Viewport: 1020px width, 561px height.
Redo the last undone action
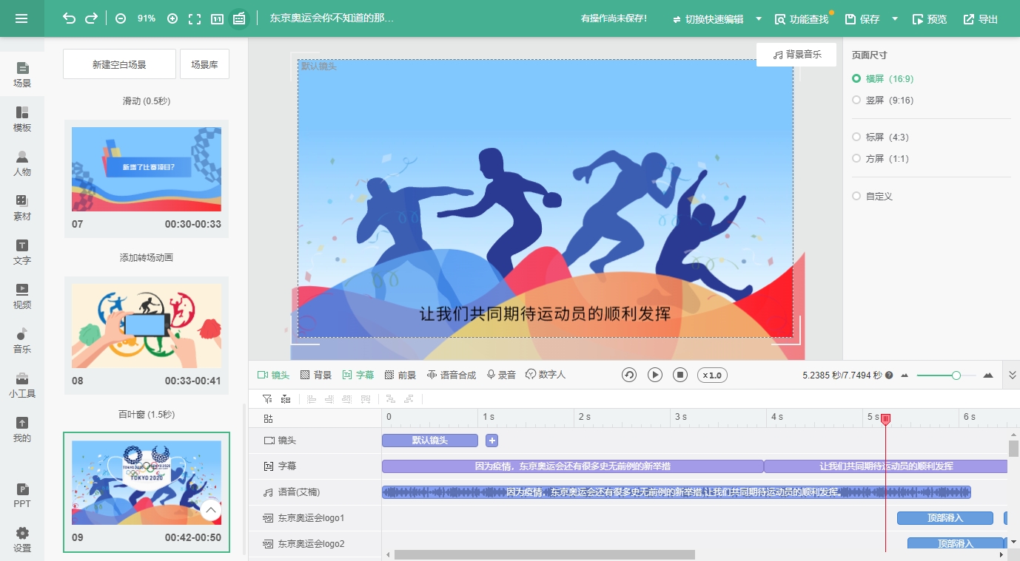pos(92,18)
